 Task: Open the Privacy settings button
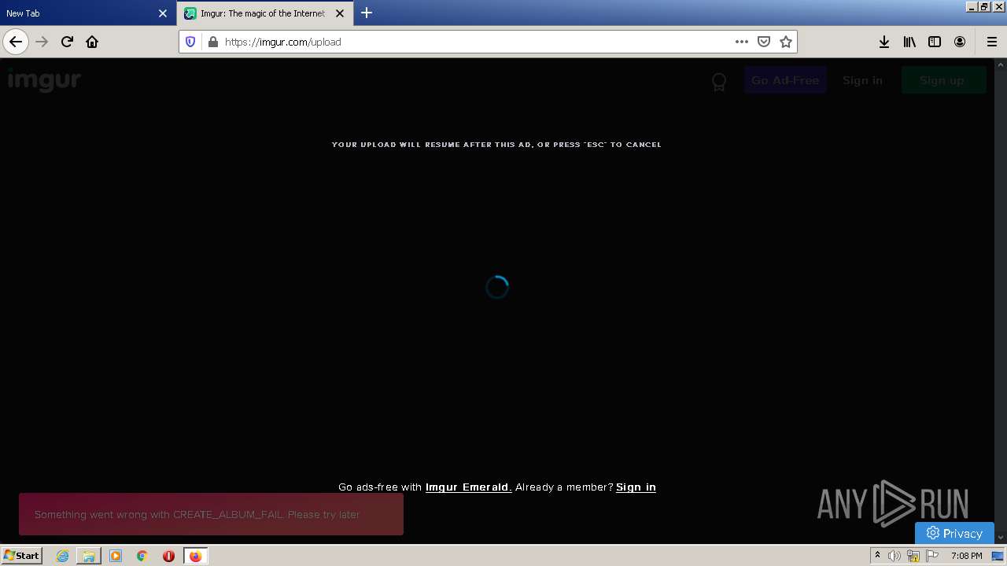[954, 533]
